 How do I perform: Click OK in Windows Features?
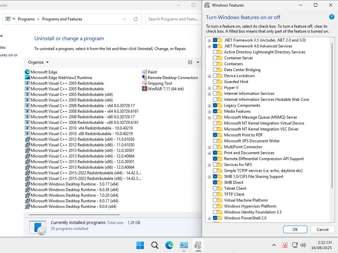295,229
